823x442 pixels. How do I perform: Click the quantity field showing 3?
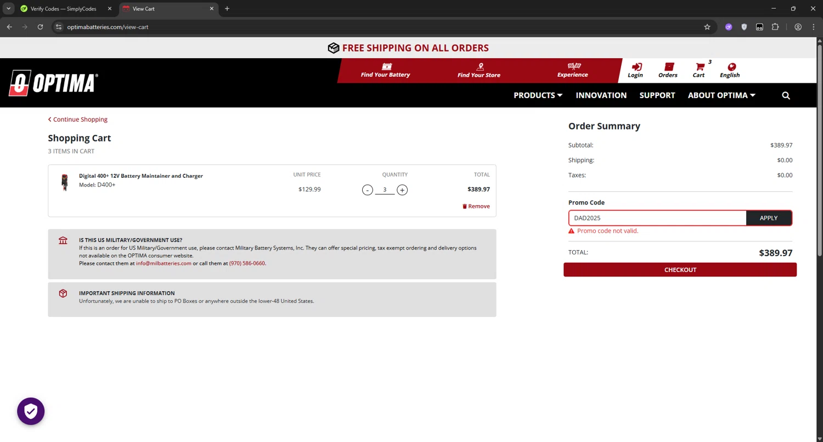click(x=385, y=190)
